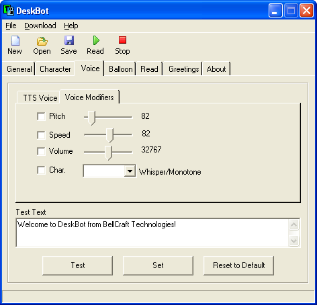Click the Pitch slider handle
The height and width of the screenshot is (305, 317).
point(91,118)
